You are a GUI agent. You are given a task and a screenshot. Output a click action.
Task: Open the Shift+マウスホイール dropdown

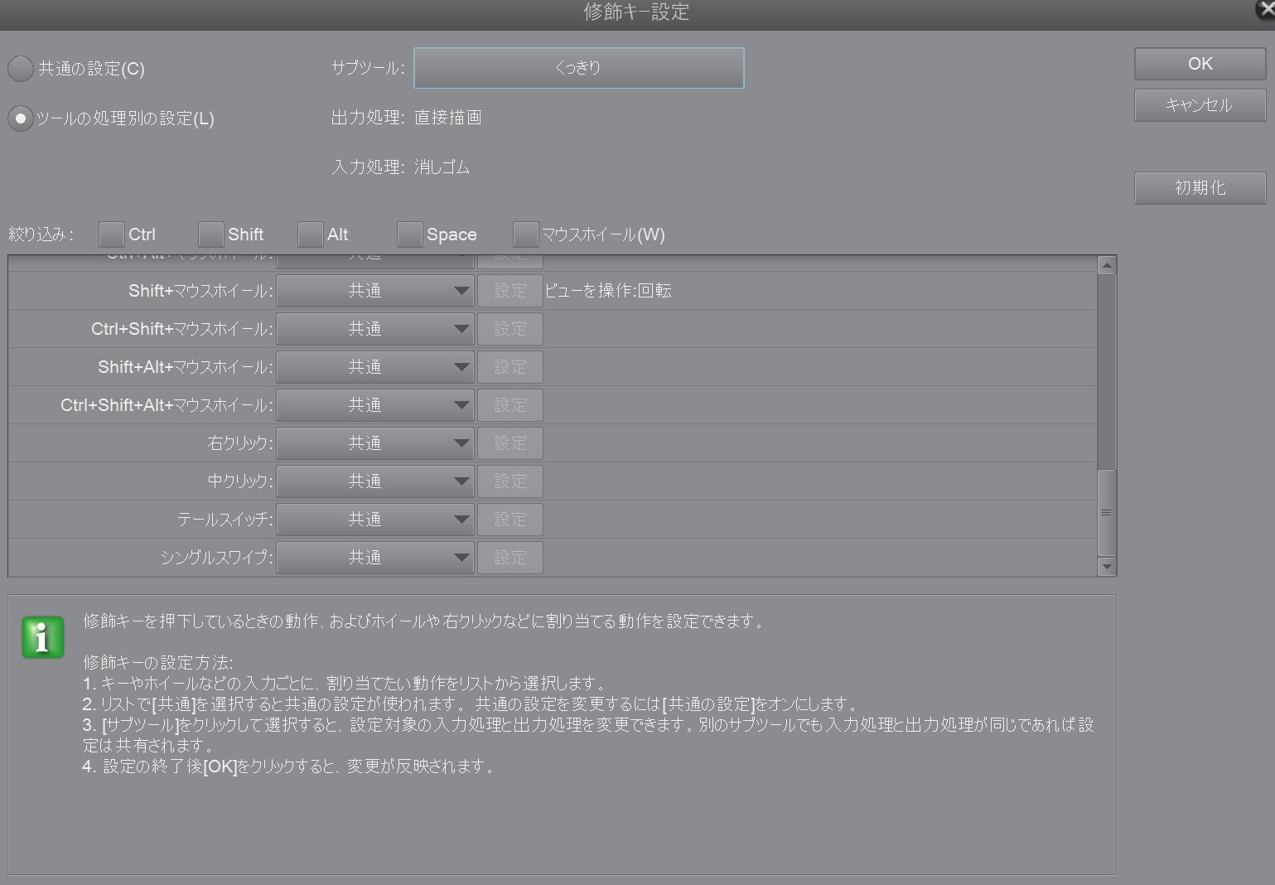[374, 291]
